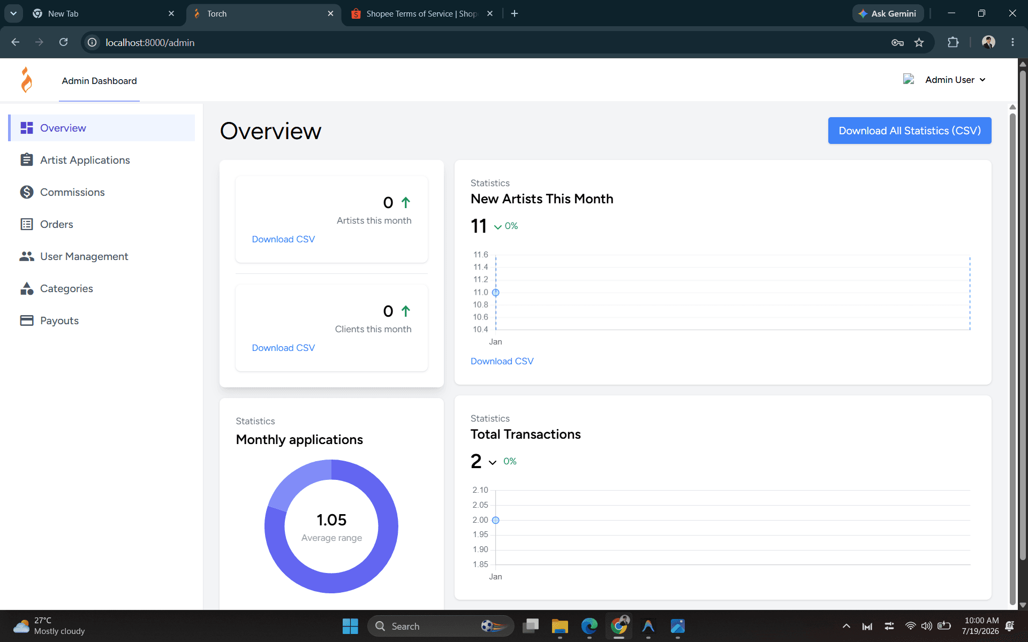Select the Admin Dashboard tab
Viewport: 1028px width, 642px height.
(99, 81)
